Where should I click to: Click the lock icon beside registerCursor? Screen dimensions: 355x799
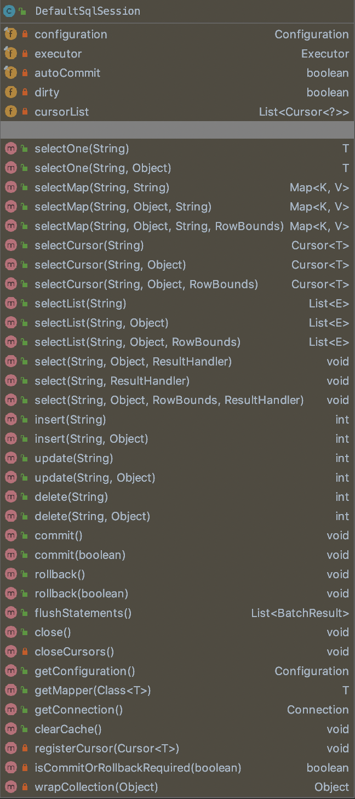25,749
